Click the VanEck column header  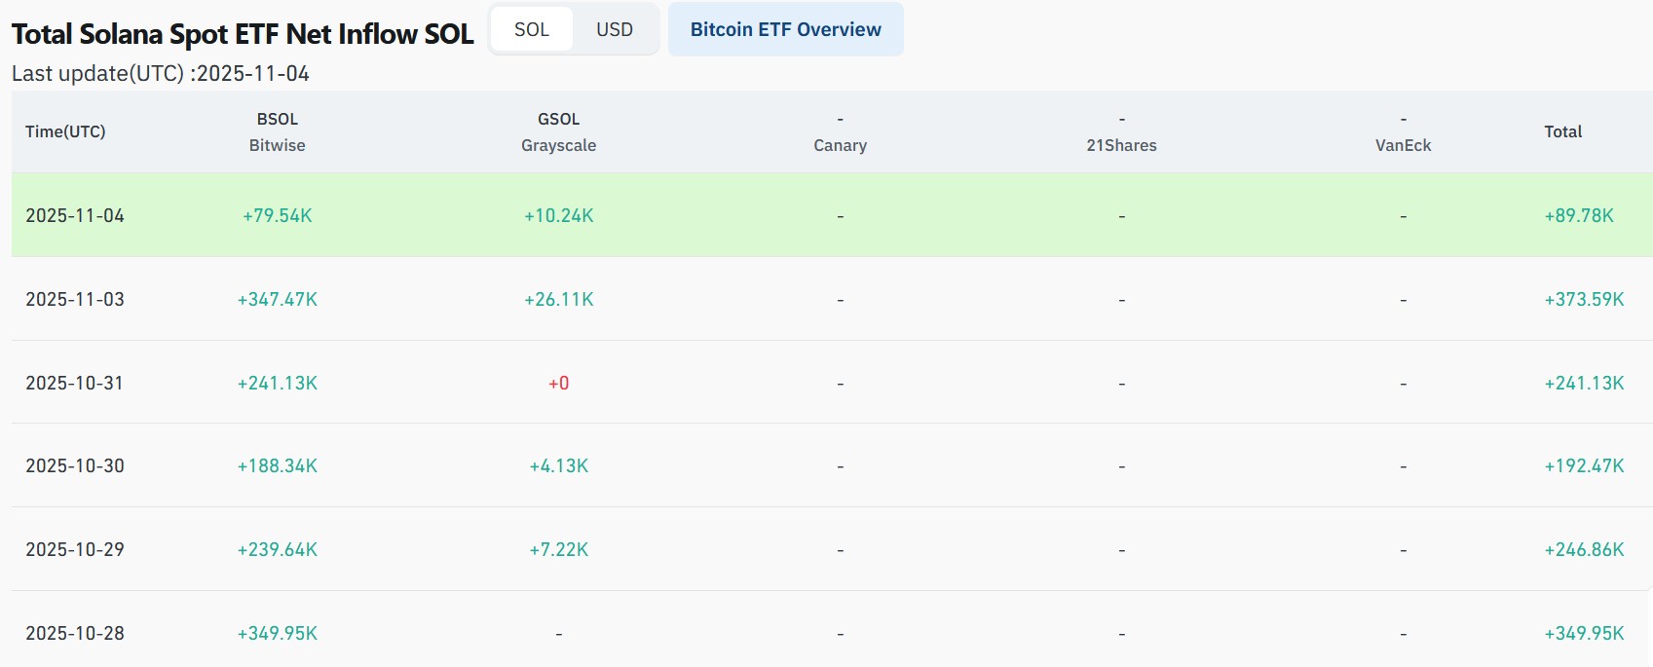click(1403, 144)
